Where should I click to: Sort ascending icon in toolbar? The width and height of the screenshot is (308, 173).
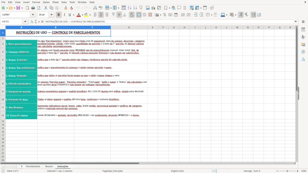coord(129,8)
